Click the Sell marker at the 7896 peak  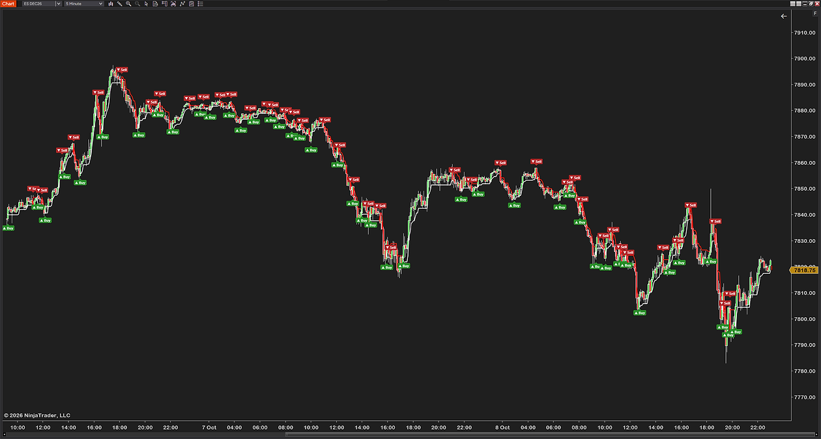pyautogui.click(x=122, y=70)
